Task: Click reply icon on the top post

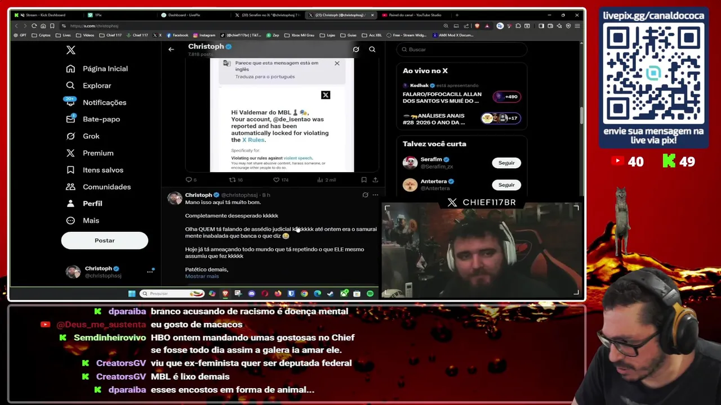Action: click(189, 180)
